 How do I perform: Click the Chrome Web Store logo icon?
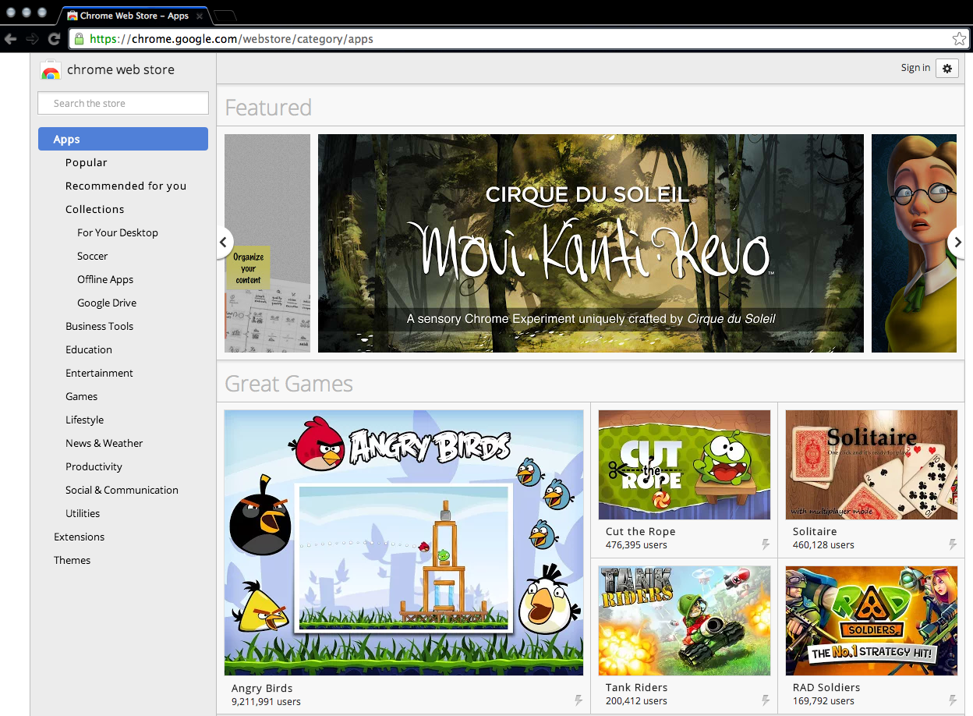51,70
